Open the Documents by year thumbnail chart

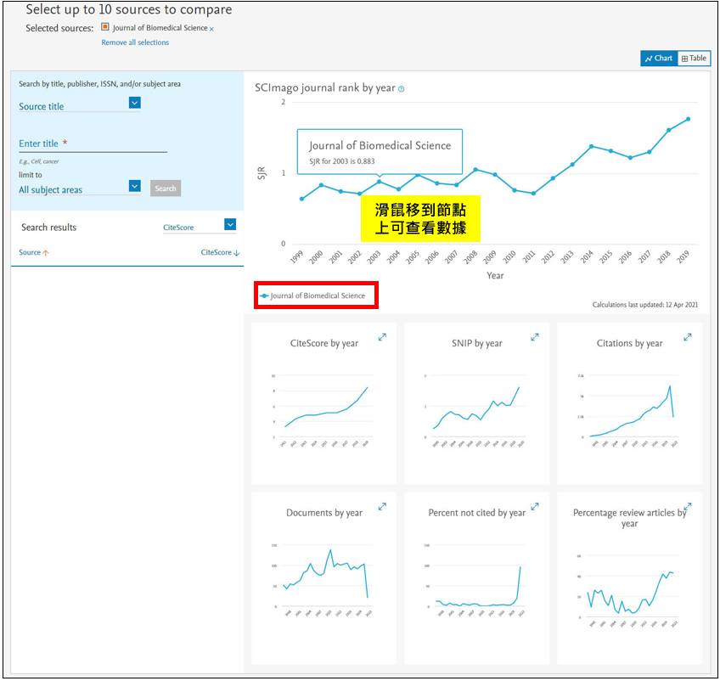(x=324, y=578)
